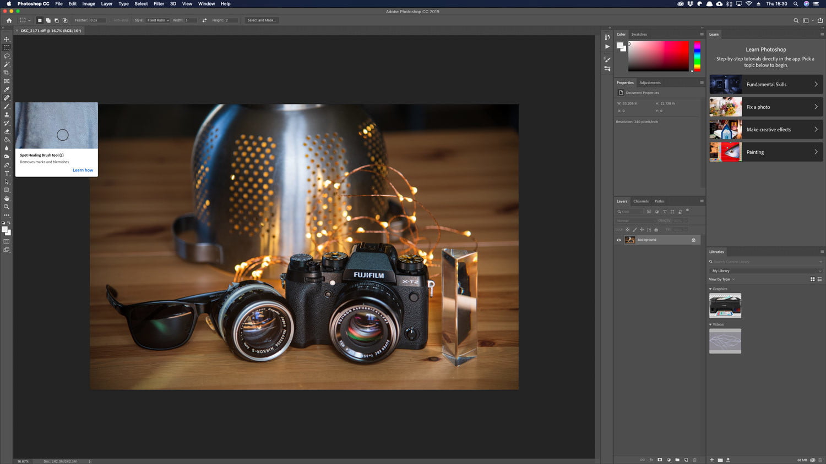
Task: Open the Painting tutorial
Action: [x=766, y=152]
